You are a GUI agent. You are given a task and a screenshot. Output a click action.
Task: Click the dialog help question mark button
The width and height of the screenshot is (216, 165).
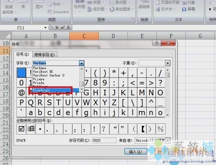(x=157, y=43)
